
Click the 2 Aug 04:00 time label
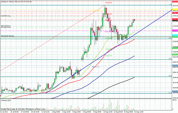coord(56,112)
